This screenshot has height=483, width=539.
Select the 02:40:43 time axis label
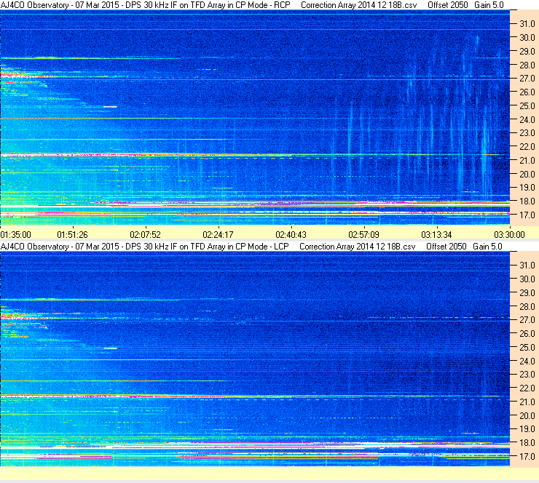pyautogui.click(x=291, y=235)
